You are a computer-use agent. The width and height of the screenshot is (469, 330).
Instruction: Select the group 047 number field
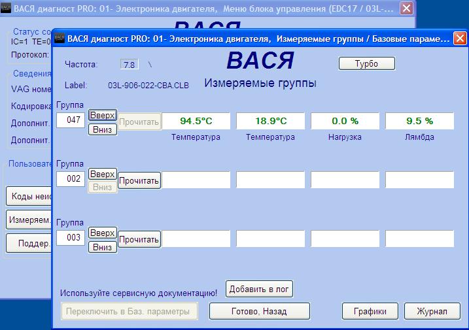coord(71,120)
